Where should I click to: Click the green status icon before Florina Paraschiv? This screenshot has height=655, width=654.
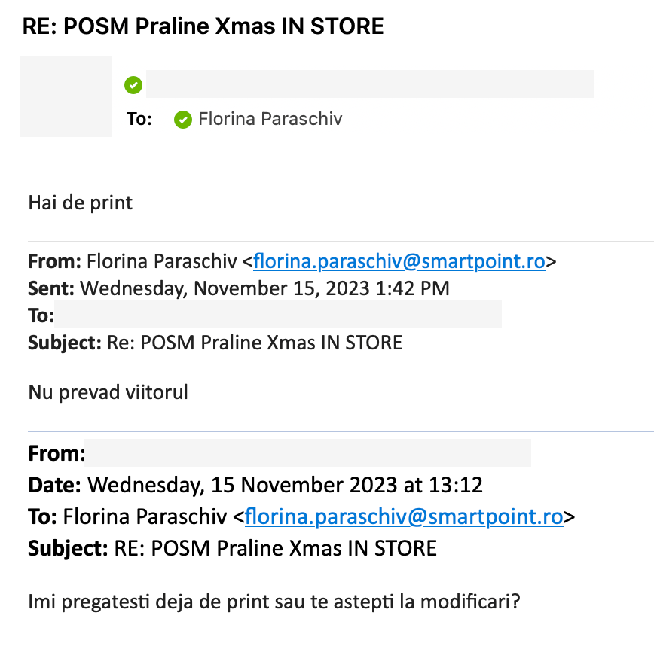pos(182,120)
